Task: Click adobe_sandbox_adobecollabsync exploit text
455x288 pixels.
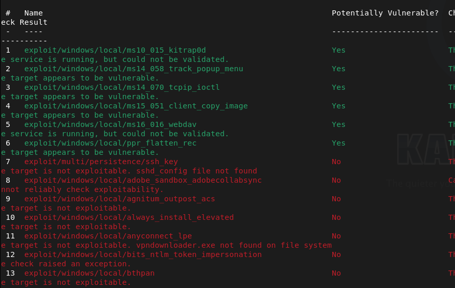Action: tap(142, 180)
